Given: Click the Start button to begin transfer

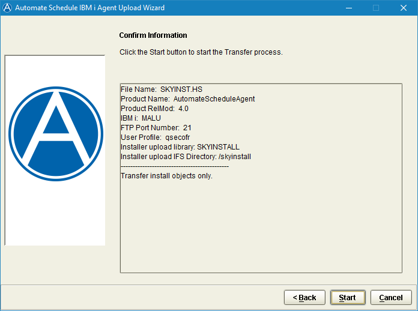Looking at the screenshot, I should [348, 297].
